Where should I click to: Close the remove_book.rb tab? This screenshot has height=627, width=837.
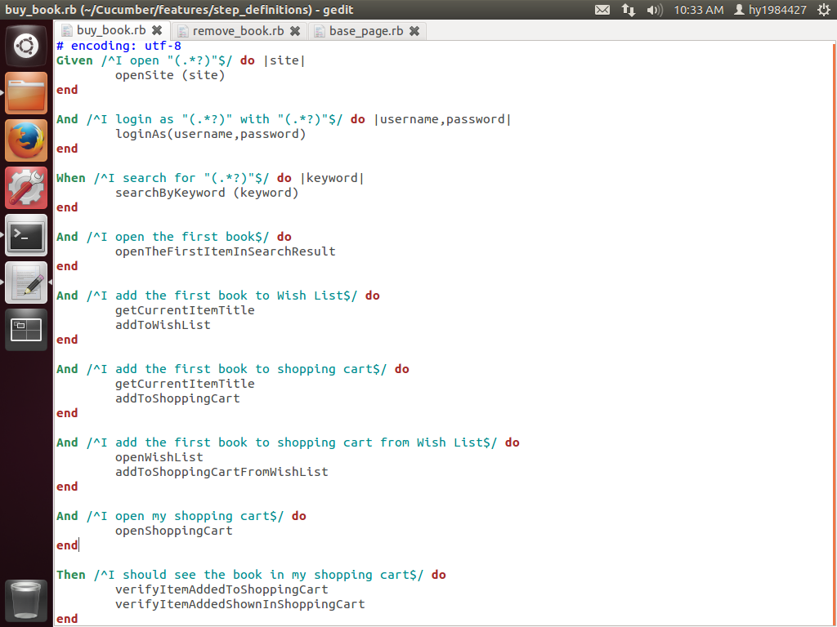pyautogui.click(x=294, y=31)
